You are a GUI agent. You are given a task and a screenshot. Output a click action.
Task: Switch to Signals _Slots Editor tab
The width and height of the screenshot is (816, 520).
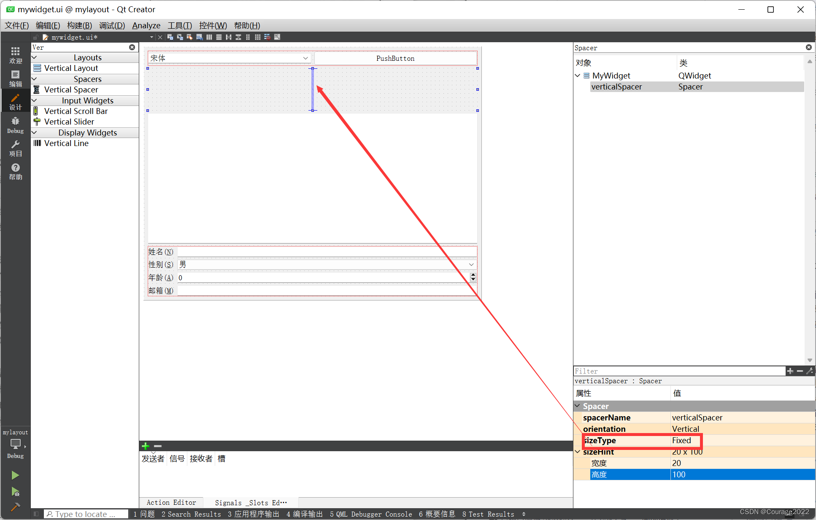251,502
